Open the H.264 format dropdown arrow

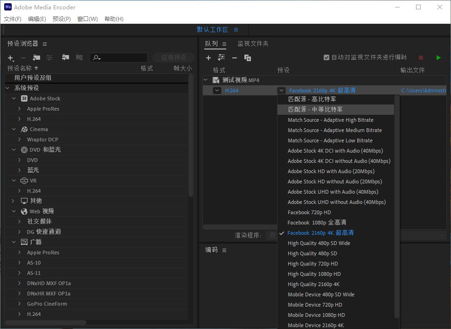tap(217, 91)
